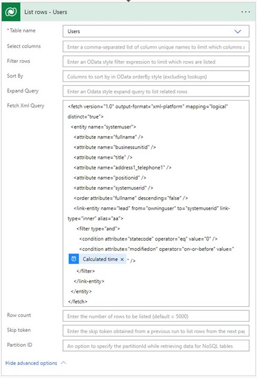Click the attribute name="positionid" line
The height and width of the screenshot is (378, 257).
(x=110, y=178)
